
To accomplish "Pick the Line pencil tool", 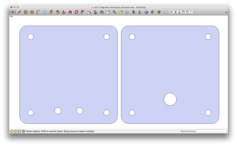I will [19, 12].
